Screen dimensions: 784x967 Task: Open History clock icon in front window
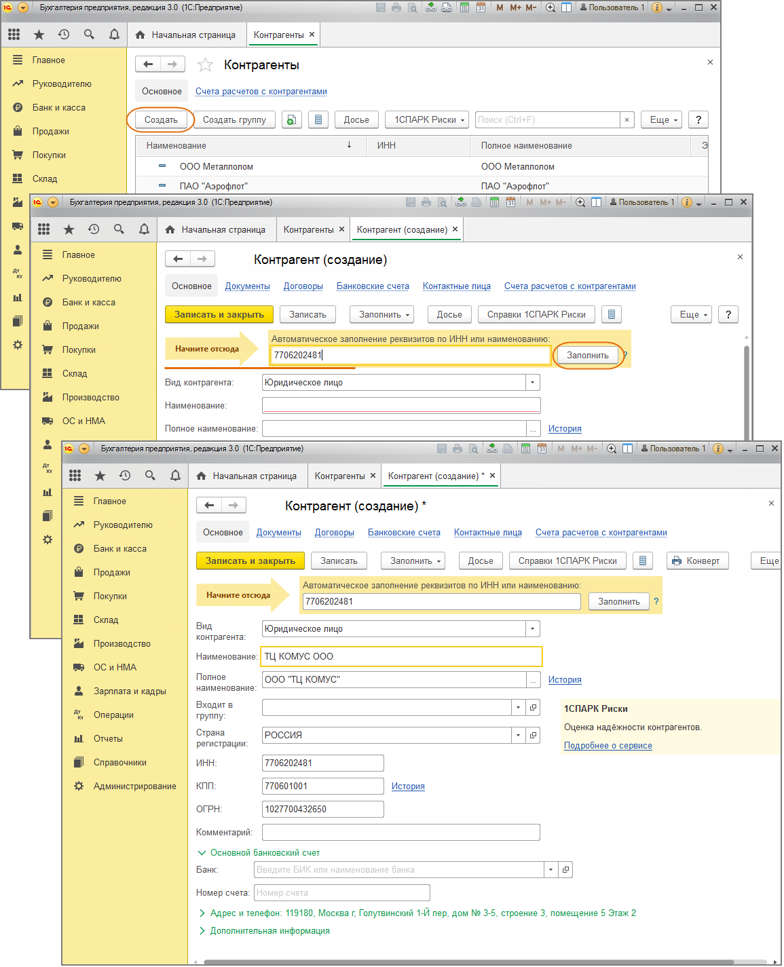125,476
